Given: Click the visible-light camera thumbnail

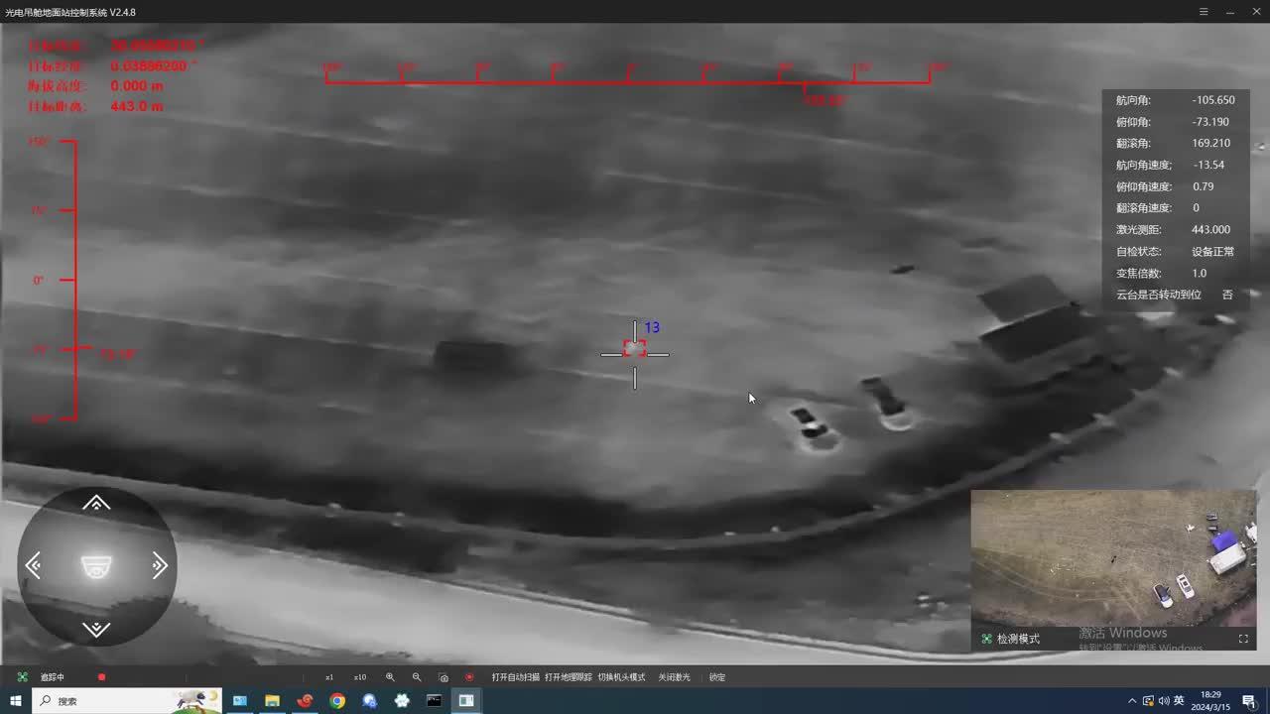Looking at the screenshot, I should pos(1113,570).
